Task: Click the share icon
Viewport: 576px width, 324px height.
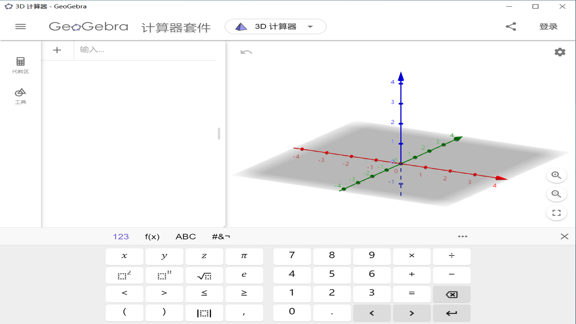Action: pyautogui.click(x=511, y=26)
